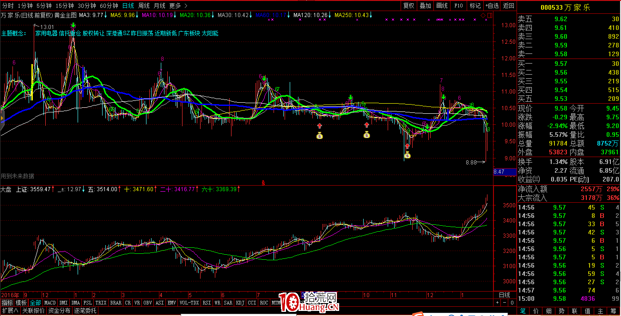The width and height of the screenshot is (621, 316).
Task: Expand 更多 period options
Action: pos(178,6)
